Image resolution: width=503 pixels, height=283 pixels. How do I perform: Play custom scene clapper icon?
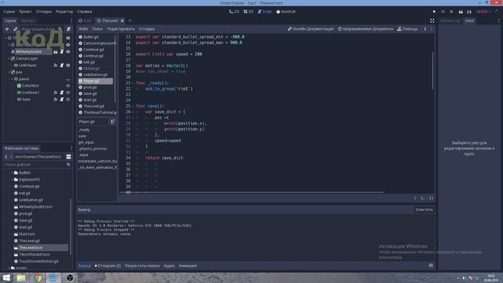(x=469, y=12)
